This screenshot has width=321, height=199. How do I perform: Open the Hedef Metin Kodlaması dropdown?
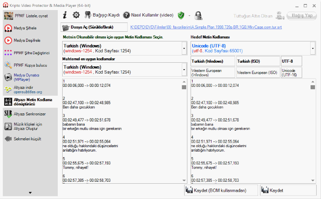(313, 48)
